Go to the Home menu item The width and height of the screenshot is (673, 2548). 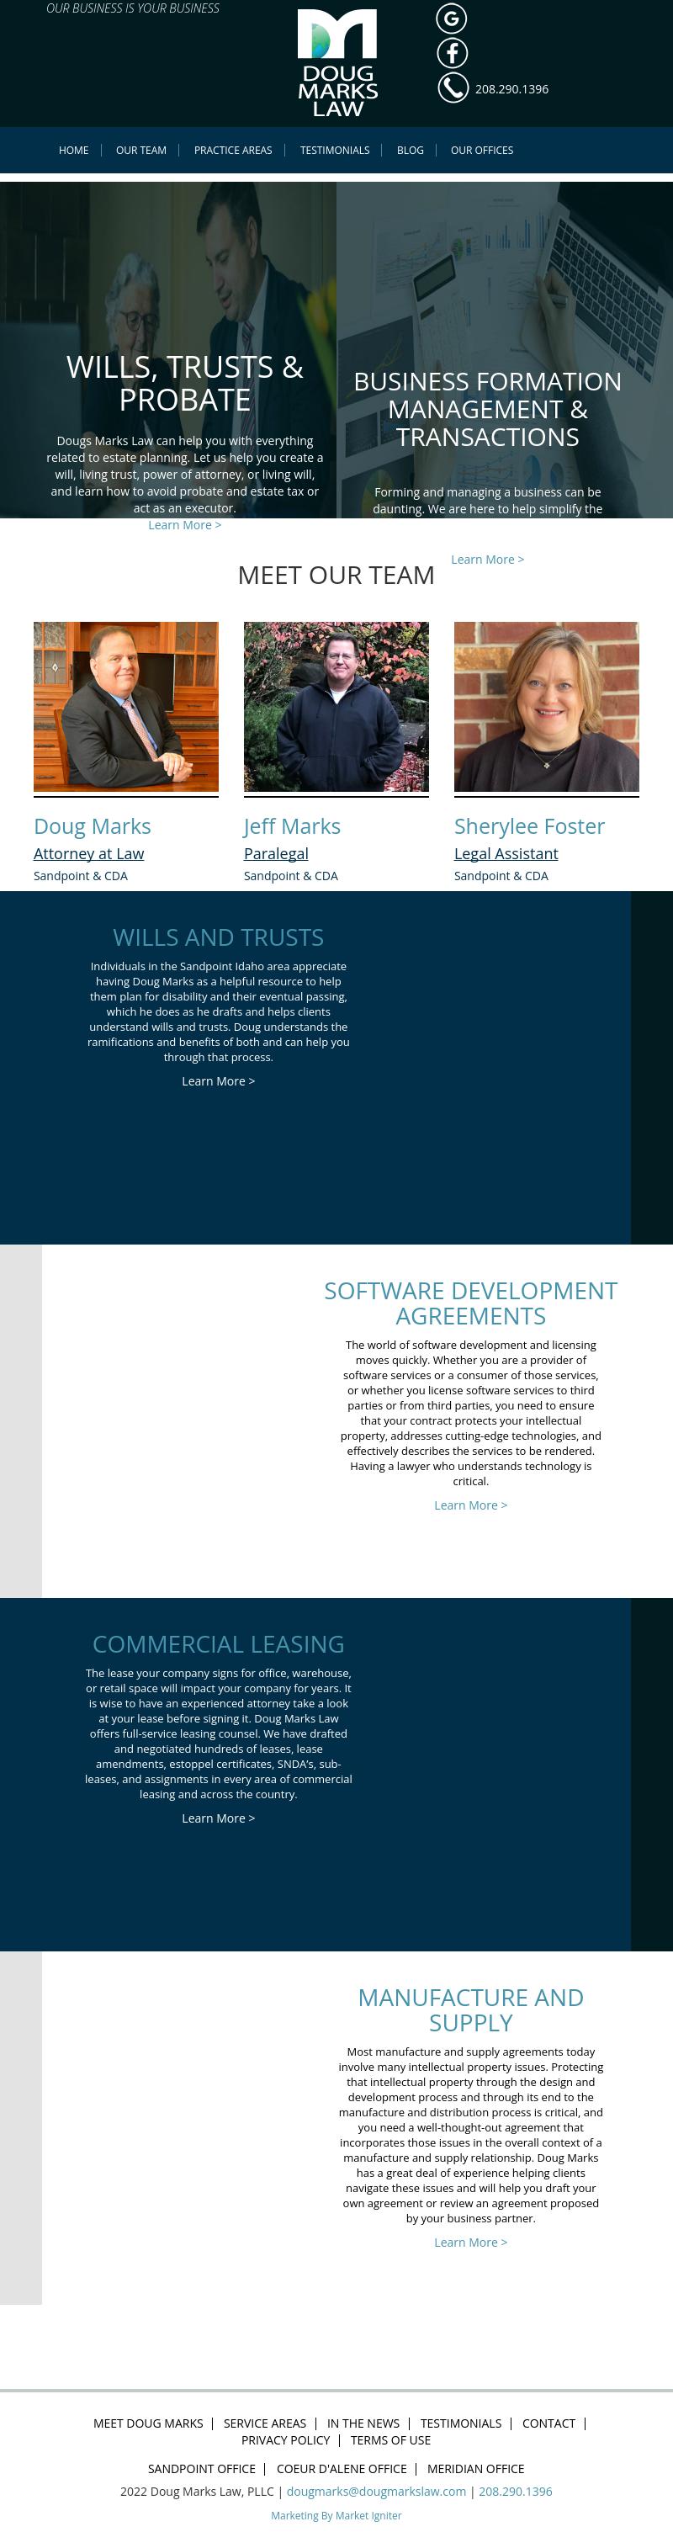[73, 151]
